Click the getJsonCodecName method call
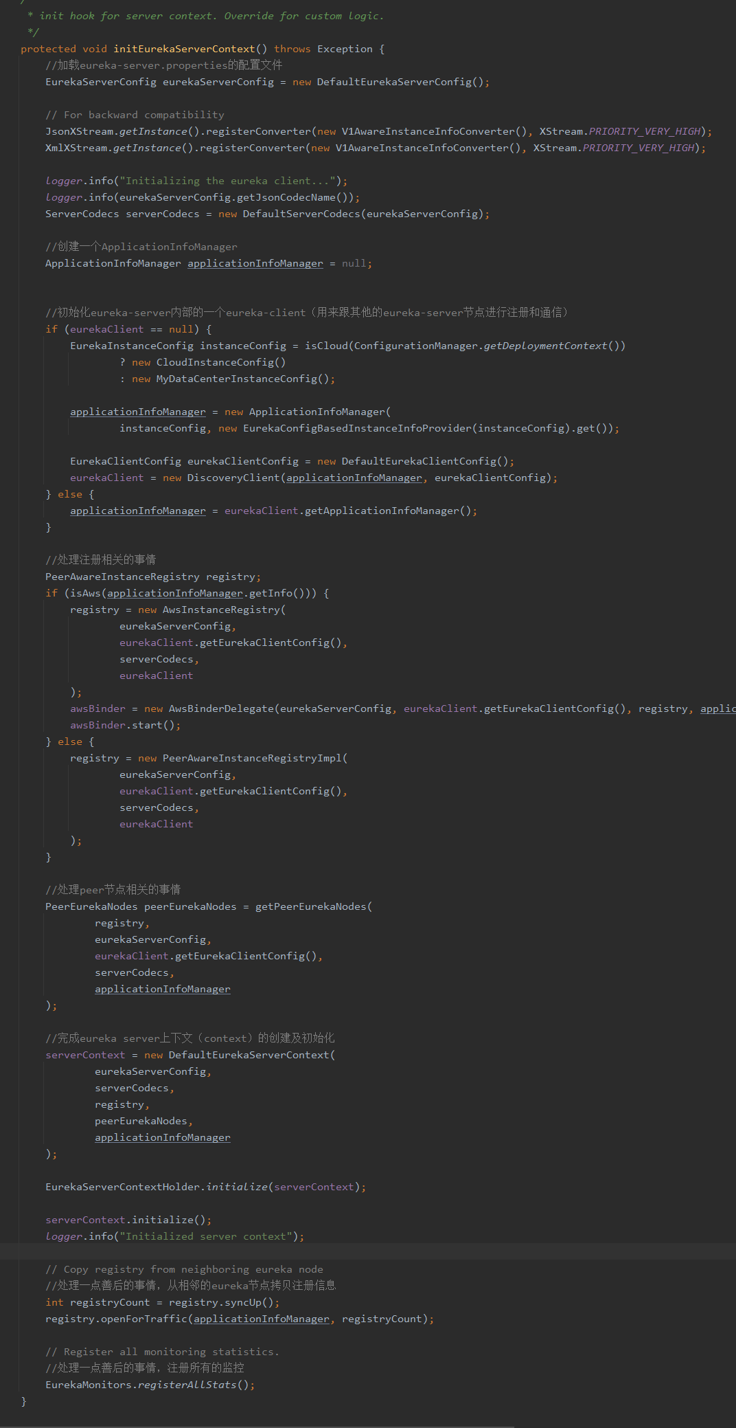 point(286,197)
